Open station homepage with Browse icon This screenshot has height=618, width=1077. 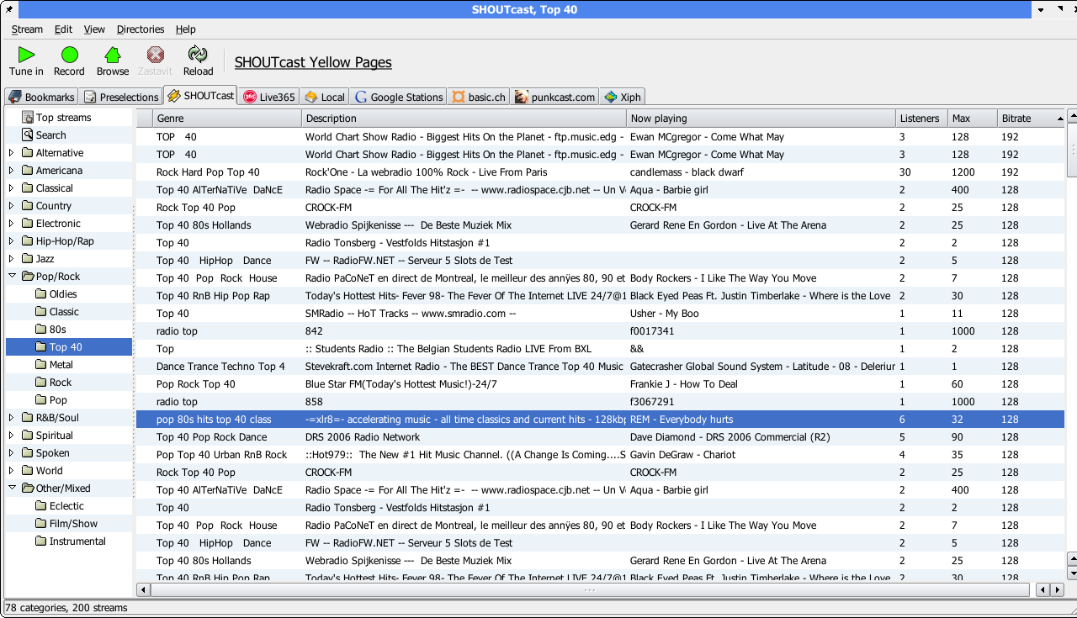click(112, 55)
